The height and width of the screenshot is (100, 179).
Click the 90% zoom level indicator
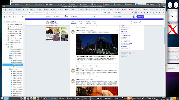click(x=109, y=13)
